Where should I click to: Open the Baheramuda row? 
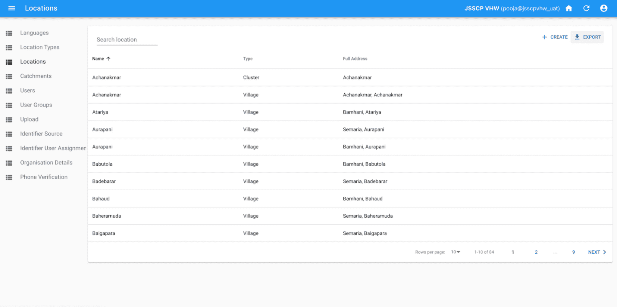pos(350,216)
